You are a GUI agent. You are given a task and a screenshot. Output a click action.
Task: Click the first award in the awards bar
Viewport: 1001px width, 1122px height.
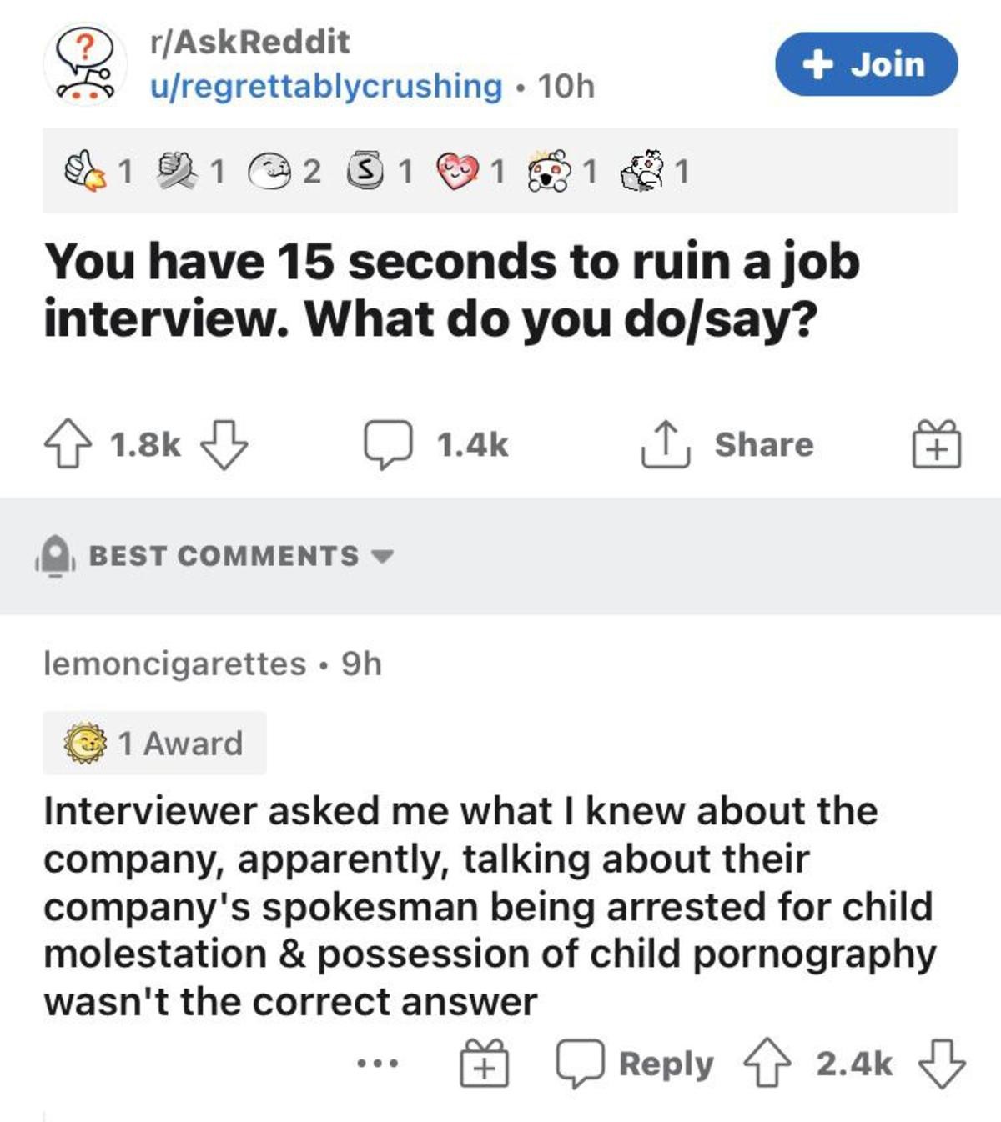coord(86,171)
